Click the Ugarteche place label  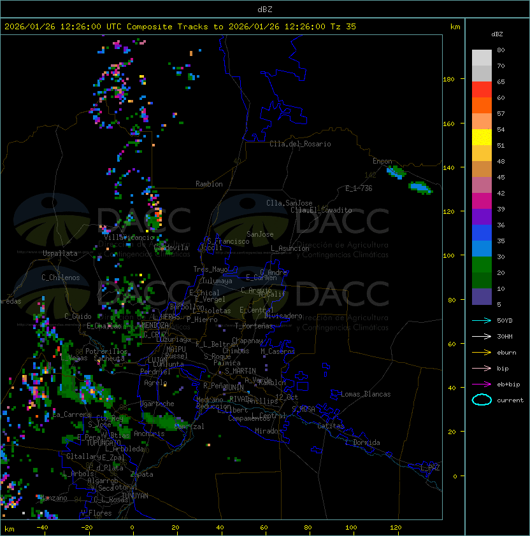pyautogui.click(x=157, y=404)
